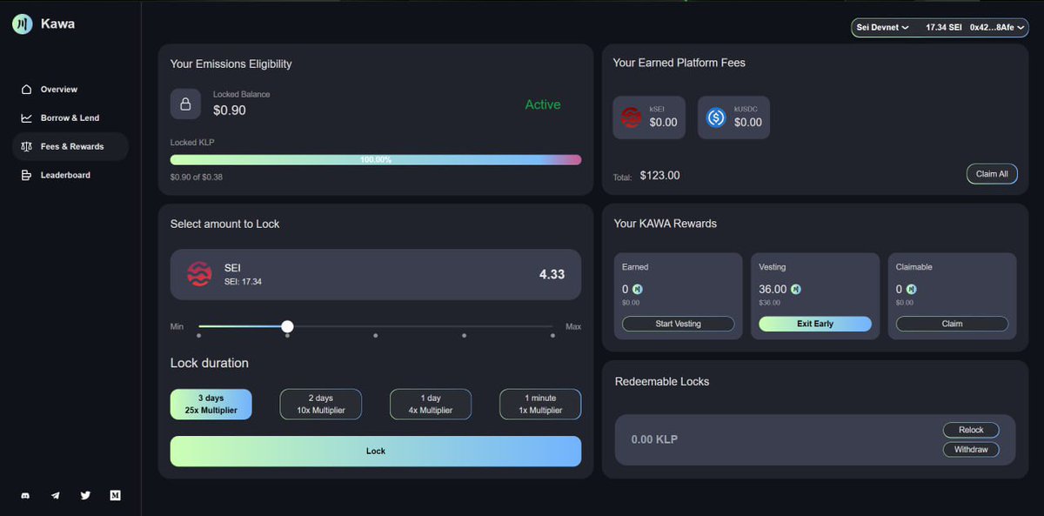The image size is (1044, 516).
Task: Click the $0.90 Locked Balance value
Action: (230, 111)
